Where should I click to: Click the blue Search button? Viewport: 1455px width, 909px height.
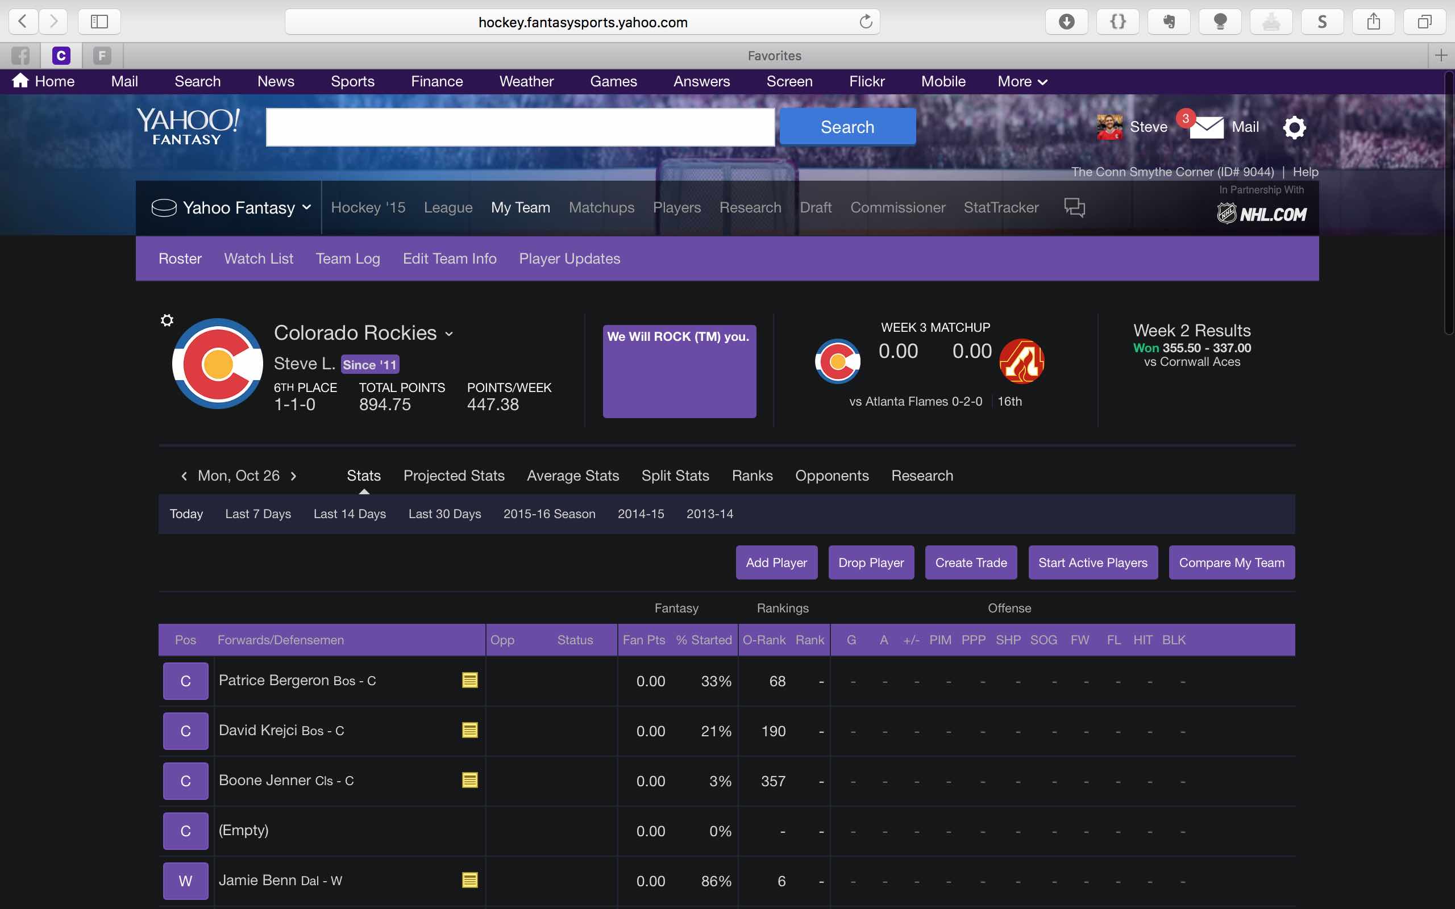848,127
